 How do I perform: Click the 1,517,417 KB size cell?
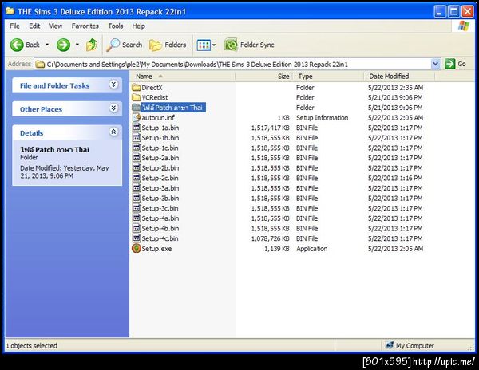[271, 128]
